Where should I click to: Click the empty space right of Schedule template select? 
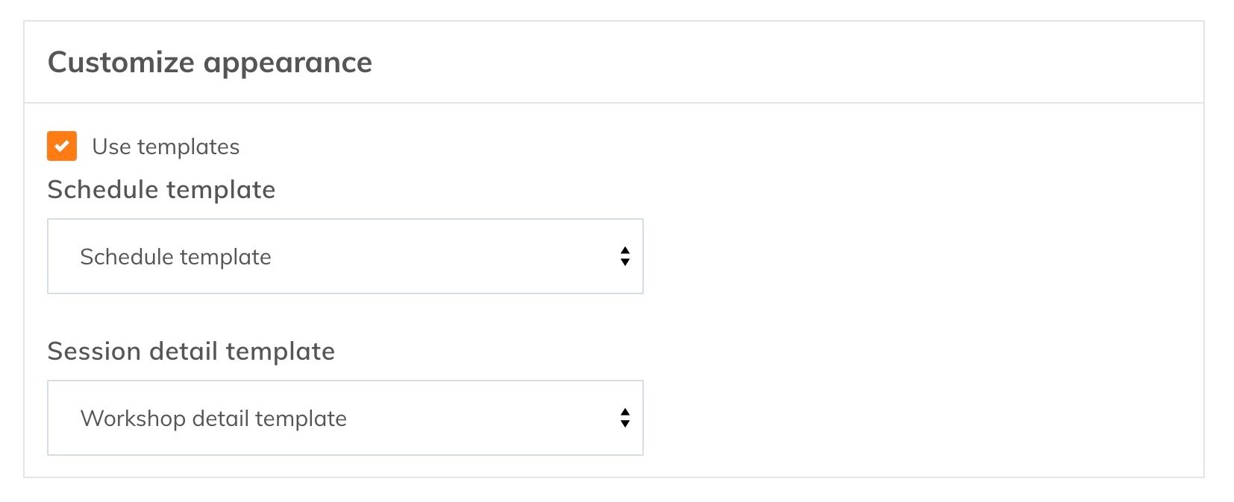(918, 256)
